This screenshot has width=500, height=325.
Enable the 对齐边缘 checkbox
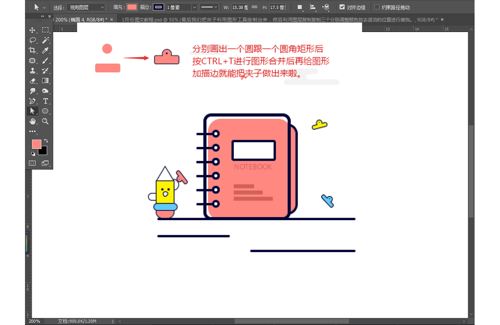(343, 7)
